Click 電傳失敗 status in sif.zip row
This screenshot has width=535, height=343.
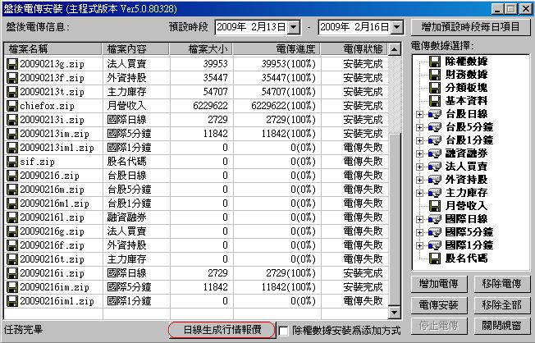[x=363, y=162]
